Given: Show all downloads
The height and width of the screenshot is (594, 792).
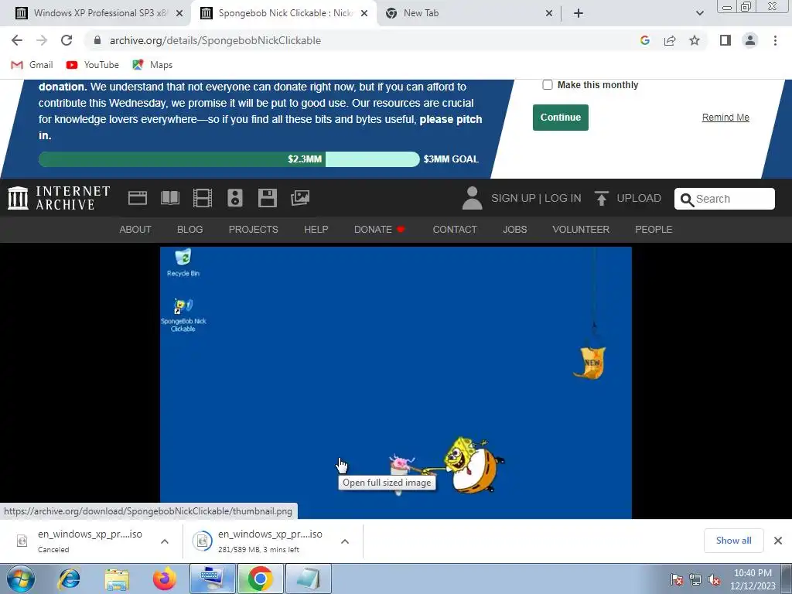Looking at the screenshot, I should click(x=733, y=541).
